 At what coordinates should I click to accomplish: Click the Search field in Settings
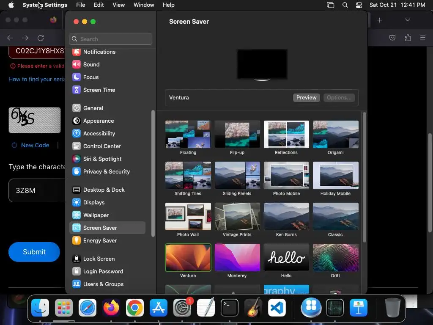pos(110,39)
